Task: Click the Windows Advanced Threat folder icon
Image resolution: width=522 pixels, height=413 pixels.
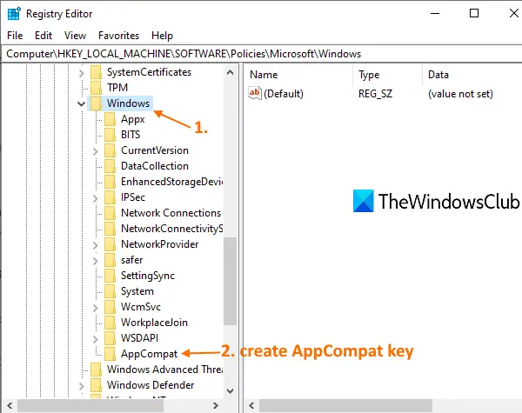Action: point(97,370)
